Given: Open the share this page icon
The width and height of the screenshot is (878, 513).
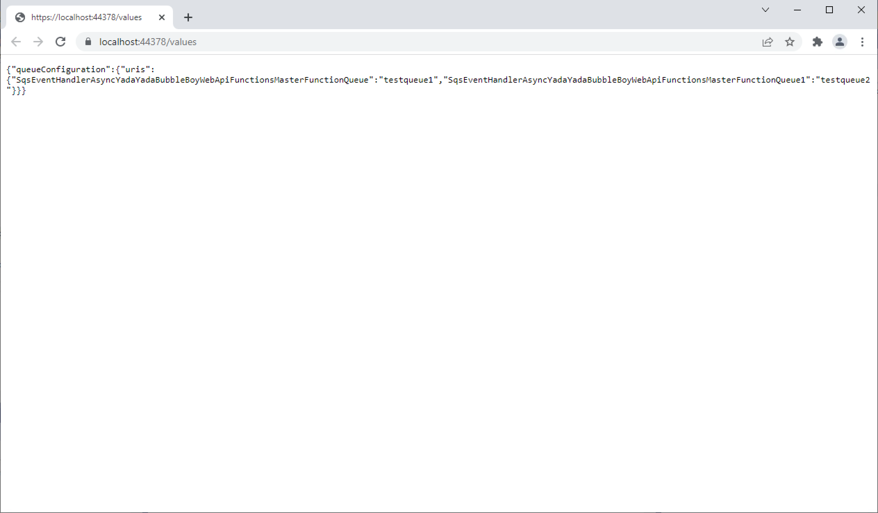Looking at the screenshot, I should tap(768, 42).
